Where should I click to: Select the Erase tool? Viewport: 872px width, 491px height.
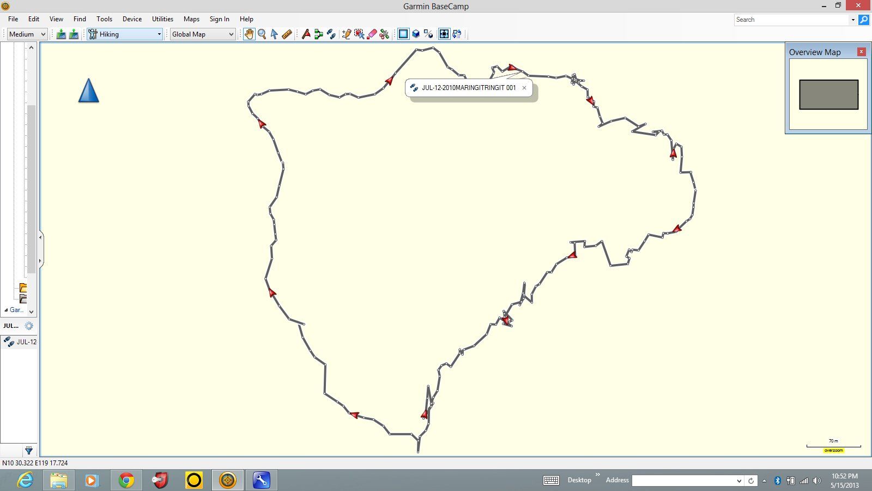372,34
